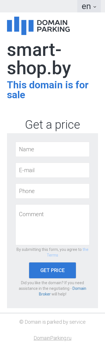Click the will help! text after Broker
The height and width of the screenshot is (346, 105).
59,294
